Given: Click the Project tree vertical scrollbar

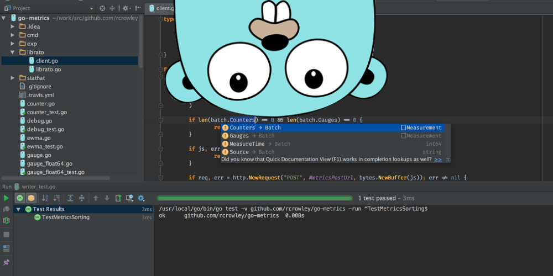Looking at the screenshot, I should (x=140, y=41).
